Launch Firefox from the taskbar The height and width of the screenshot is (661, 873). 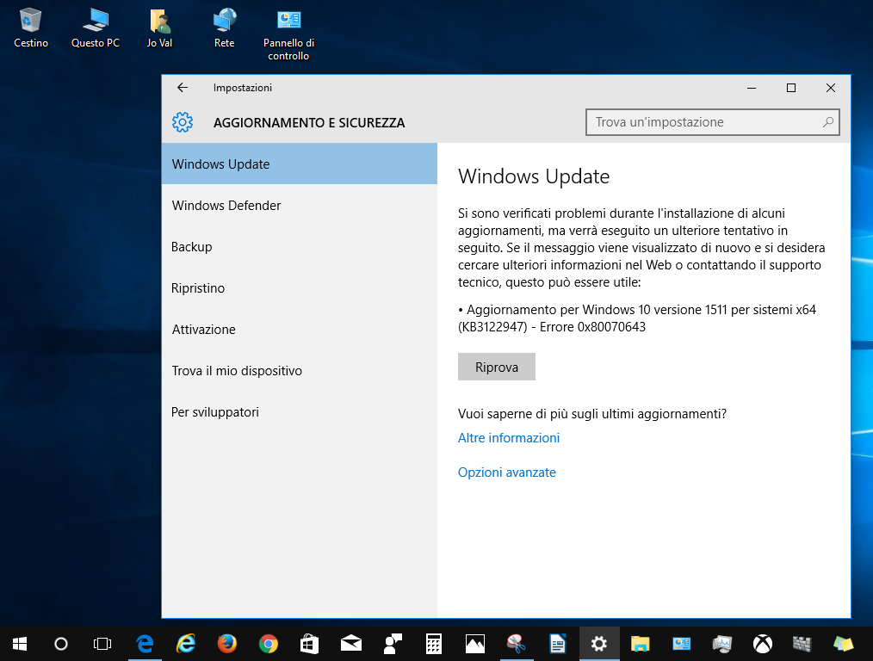[227, 643]
